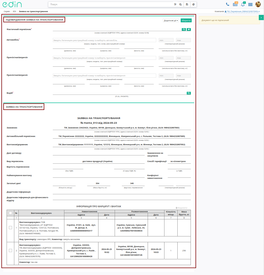
Task: Click distance value 345
Action: [132, 184]
